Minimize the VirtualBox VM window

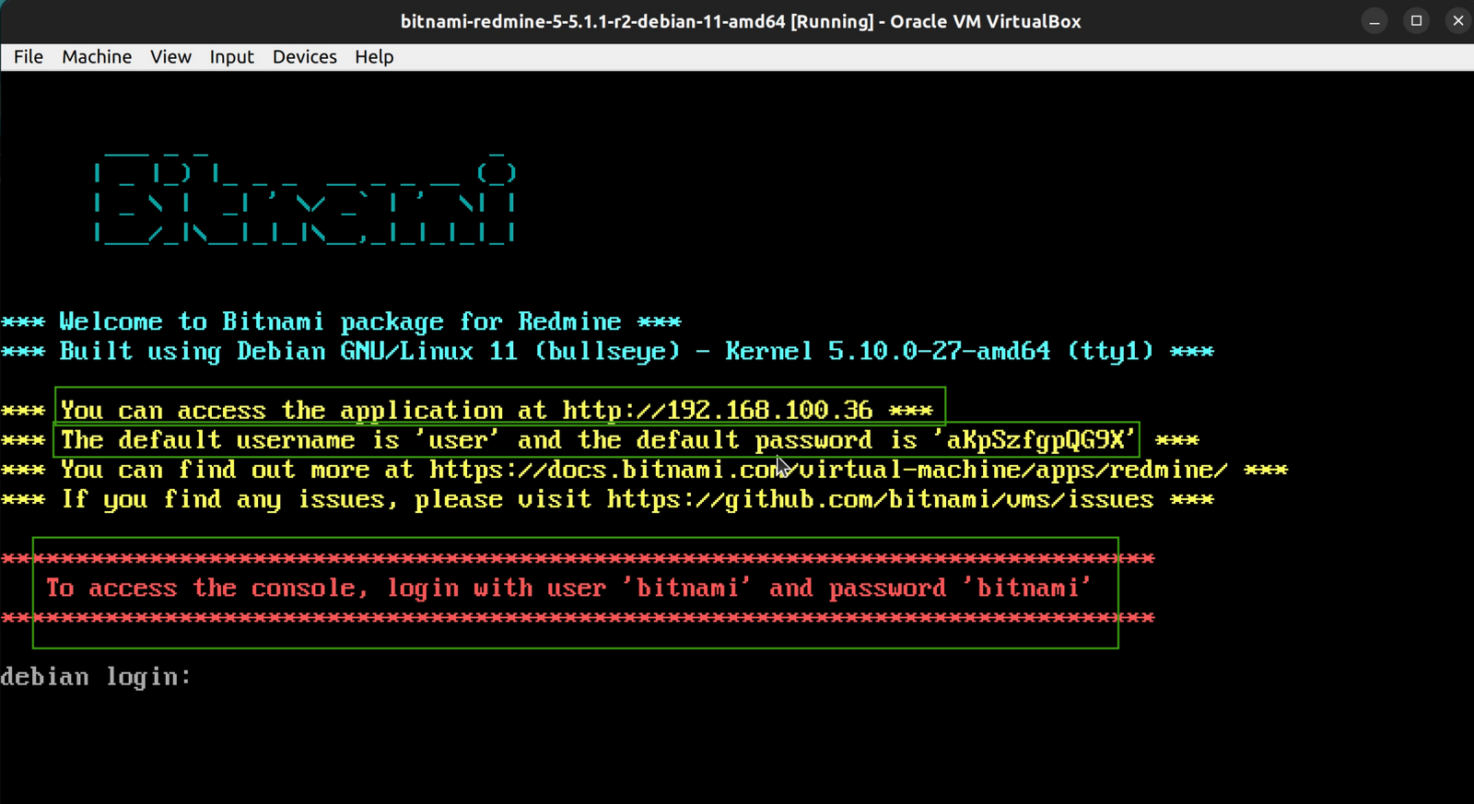coord(1374,21)
